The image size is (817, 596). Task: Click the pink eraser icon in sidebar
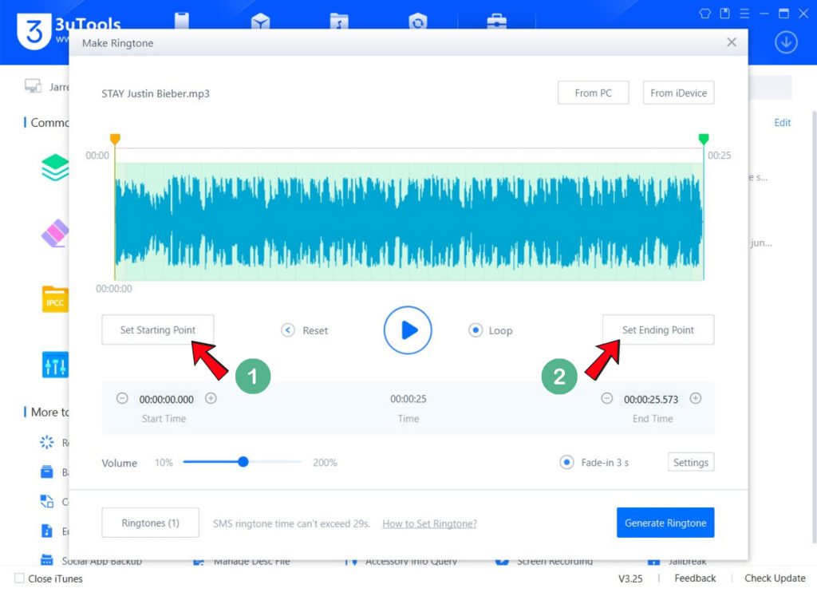pyautogui.click(x=55, y=233)
